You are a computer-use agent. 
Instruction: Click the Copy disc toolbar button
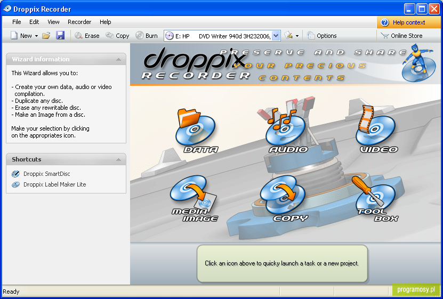[117, 36]
